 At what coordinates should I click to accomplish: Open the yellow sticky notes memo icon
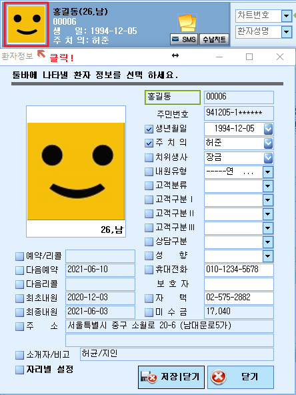(187, 23)
